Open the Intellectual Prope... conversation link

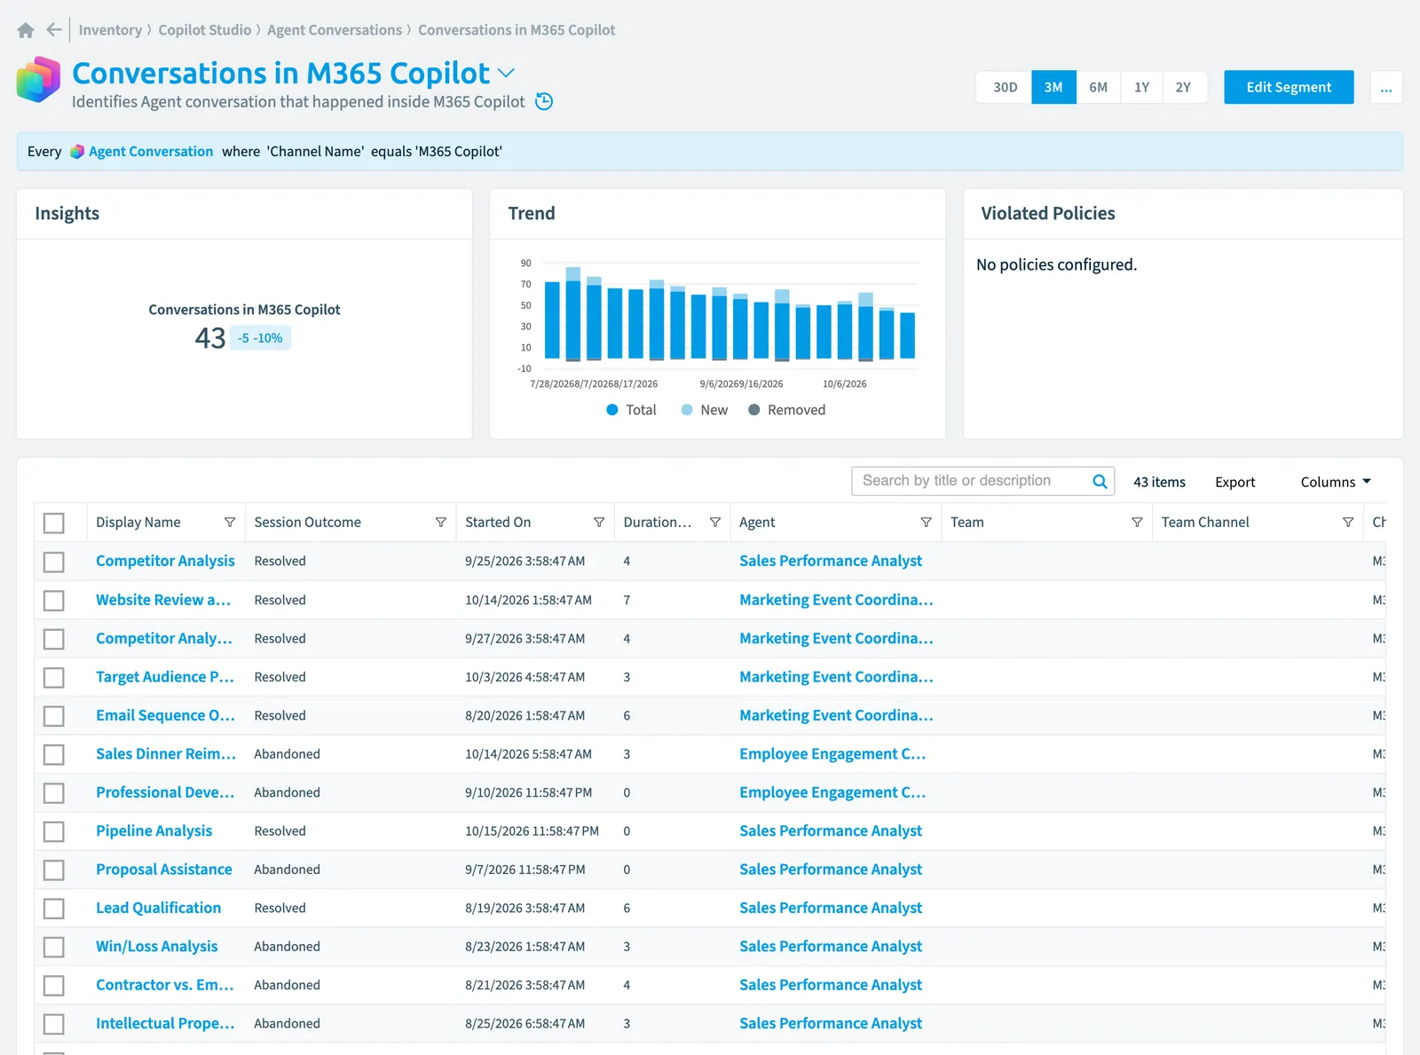(x=165, y=1023)
